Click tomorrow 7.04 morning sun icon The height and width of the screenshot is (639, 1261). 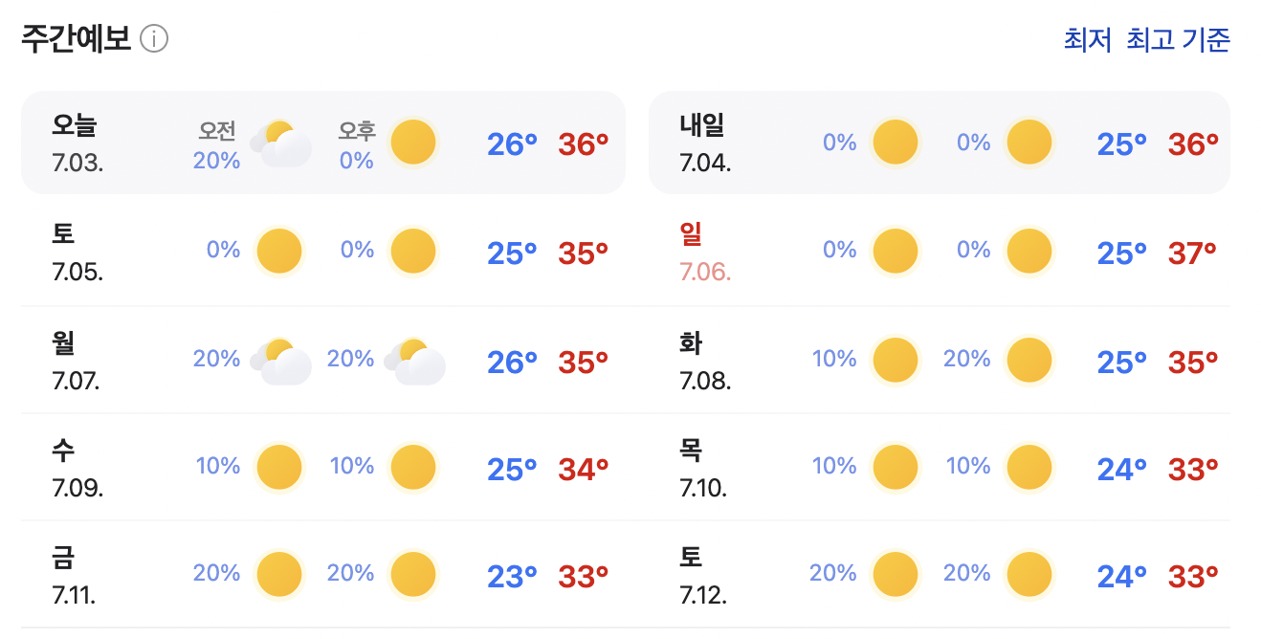pos(896,143)
